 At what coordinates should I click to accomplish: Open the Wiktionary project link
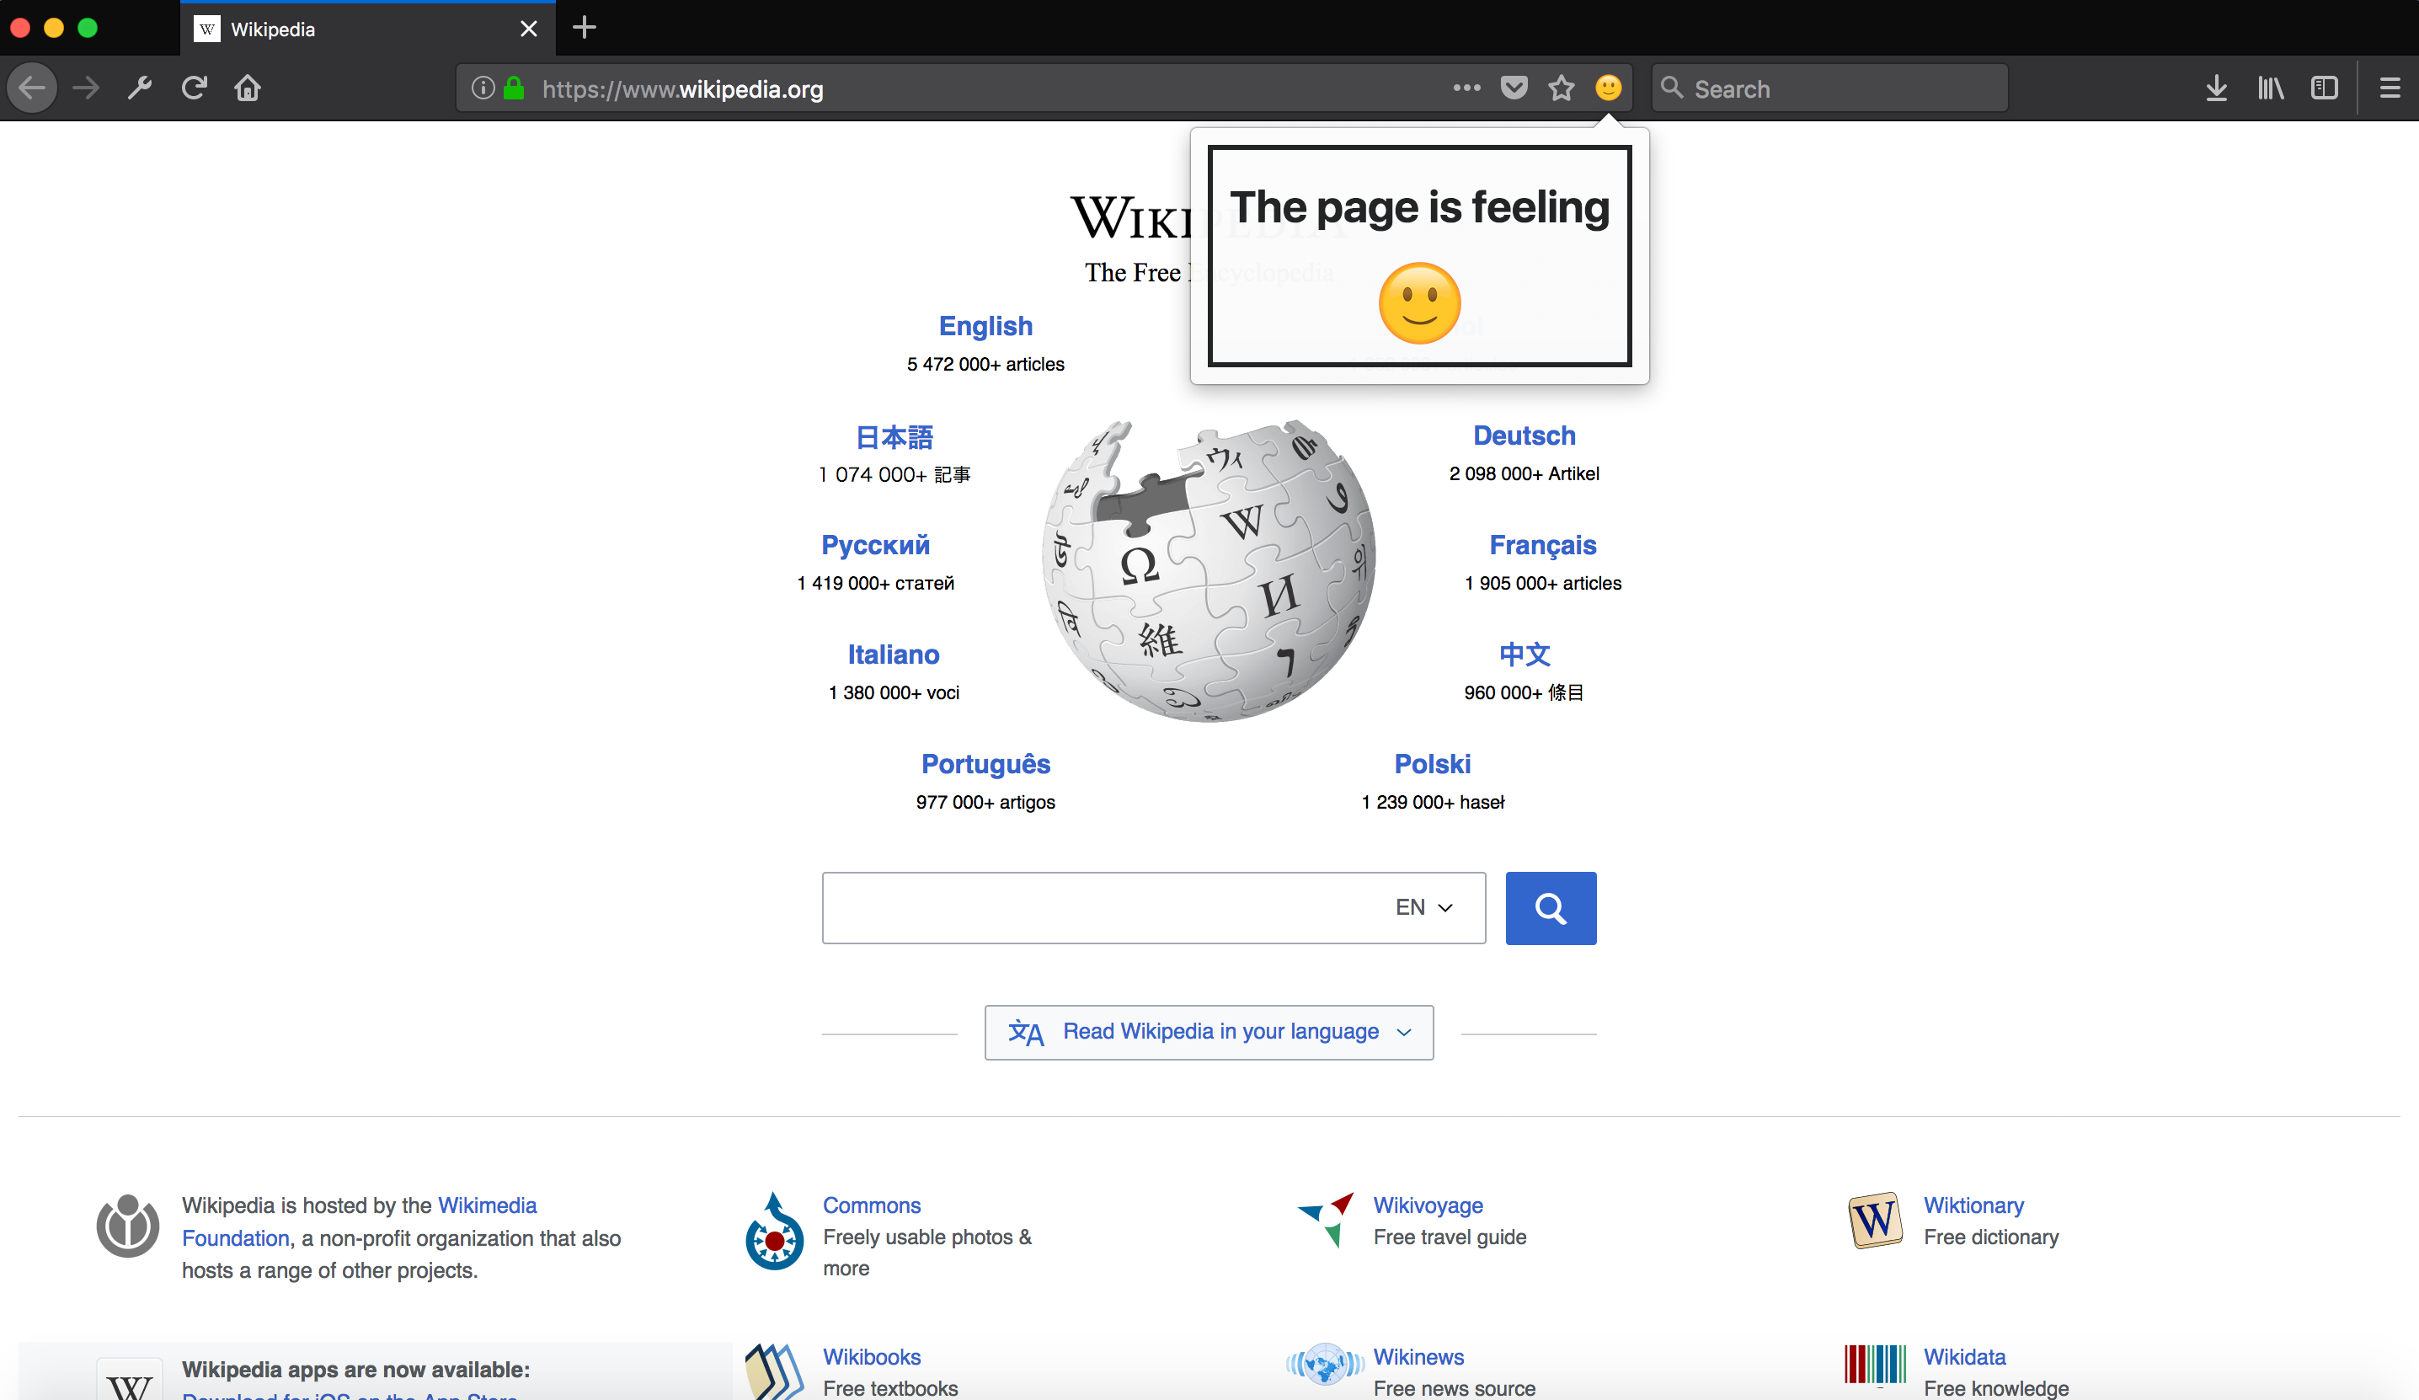pyautogui.click(x=1973, y=1205)
